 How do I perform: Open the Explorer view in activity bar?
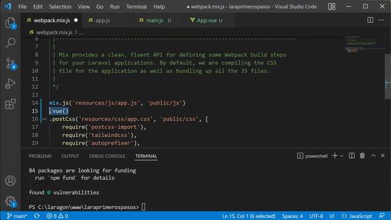tap(10, 23)
